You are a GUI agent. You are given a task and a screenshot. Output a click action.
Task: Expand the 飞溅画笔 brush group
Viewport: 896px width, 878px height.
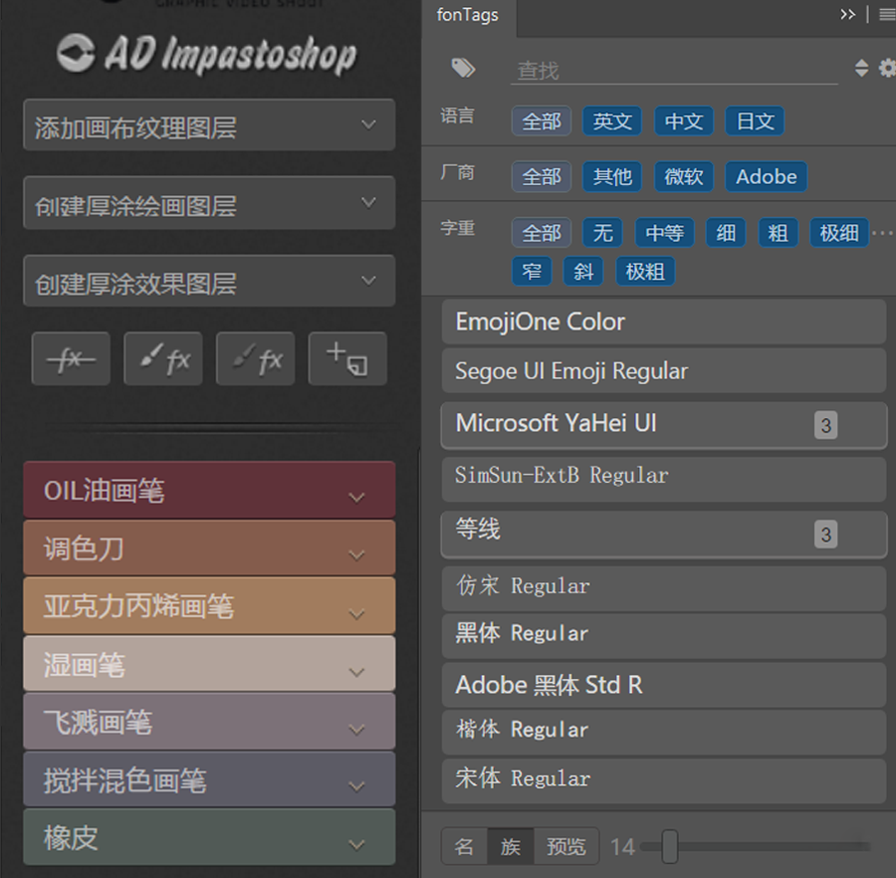[209, 722]
